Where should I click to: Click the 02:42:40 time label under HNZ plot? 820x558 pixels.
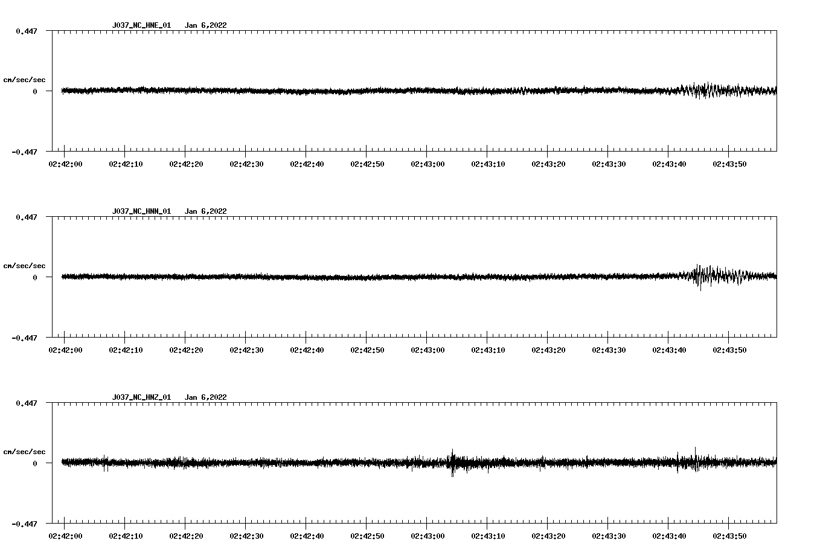click(307, 536)
